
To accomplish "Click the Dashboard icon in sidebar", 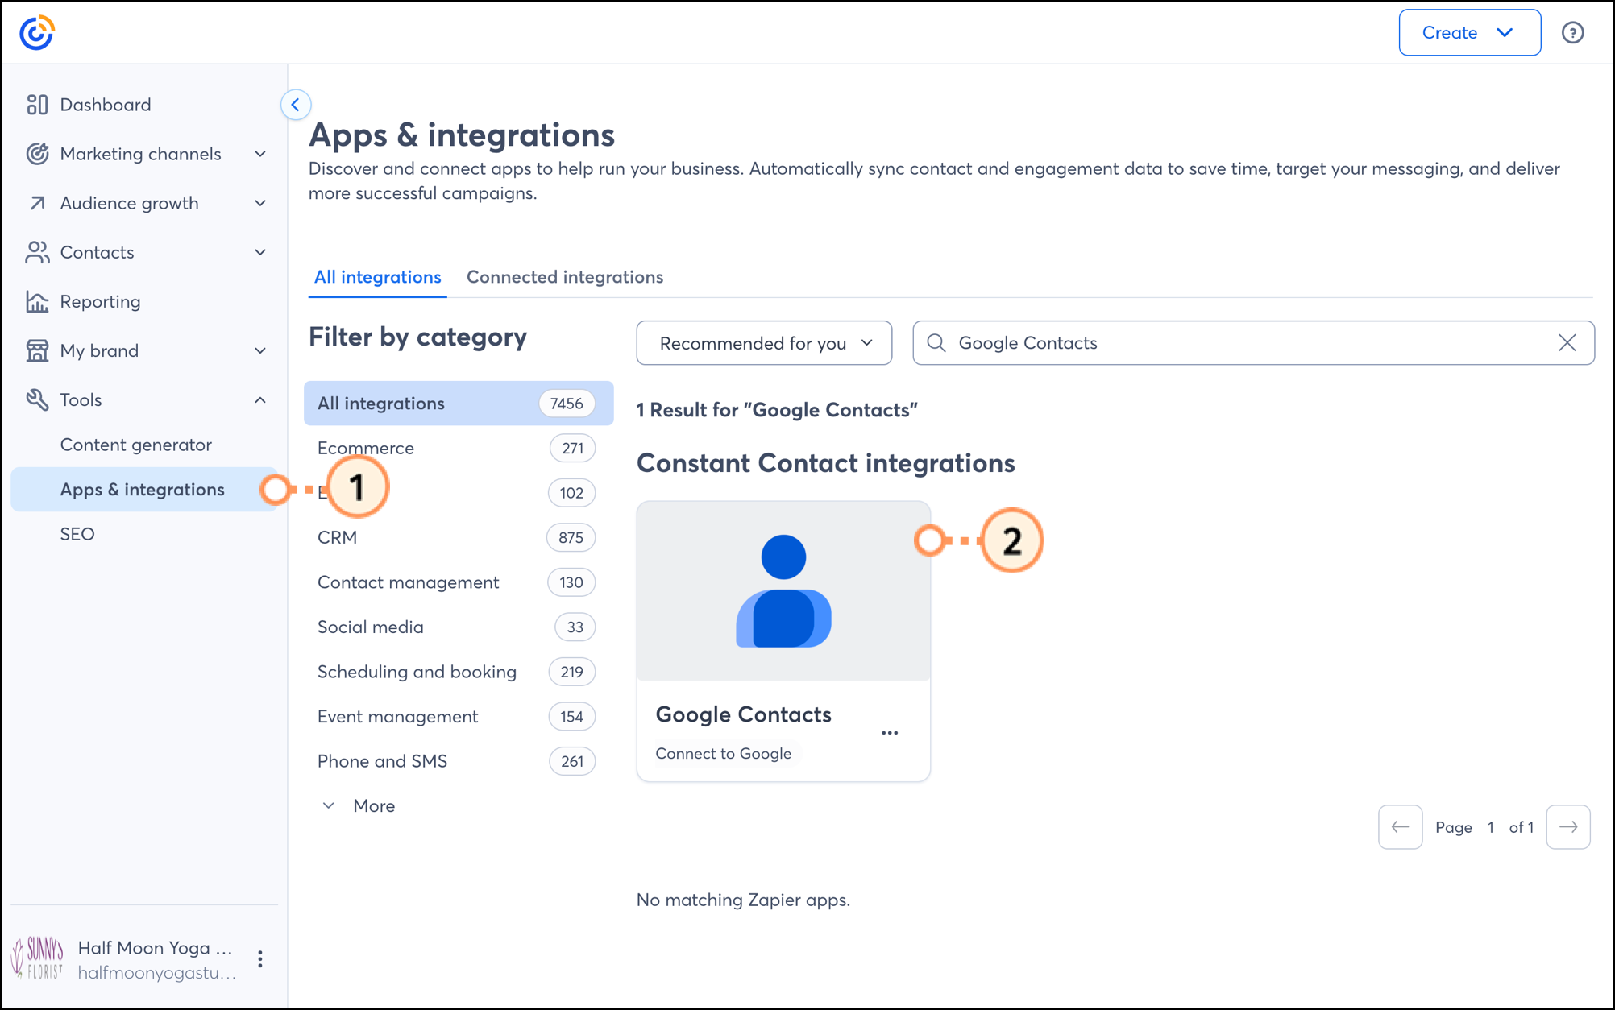I will (37, 105).
